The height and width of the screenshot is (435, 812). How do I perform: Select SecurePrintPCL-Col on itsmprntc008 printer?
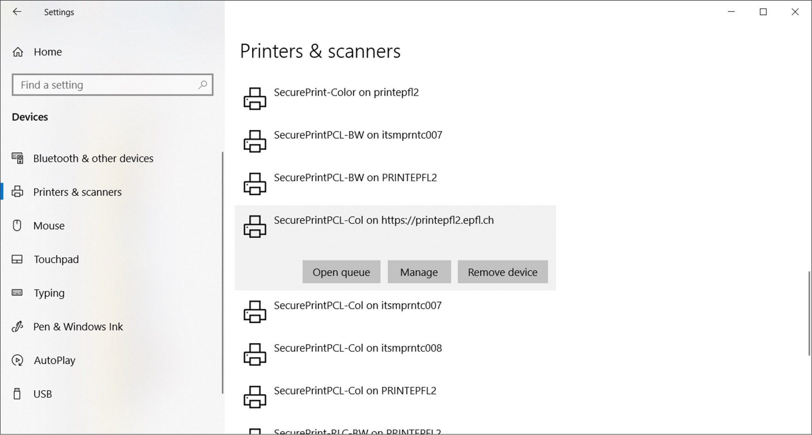coord(358,348)
